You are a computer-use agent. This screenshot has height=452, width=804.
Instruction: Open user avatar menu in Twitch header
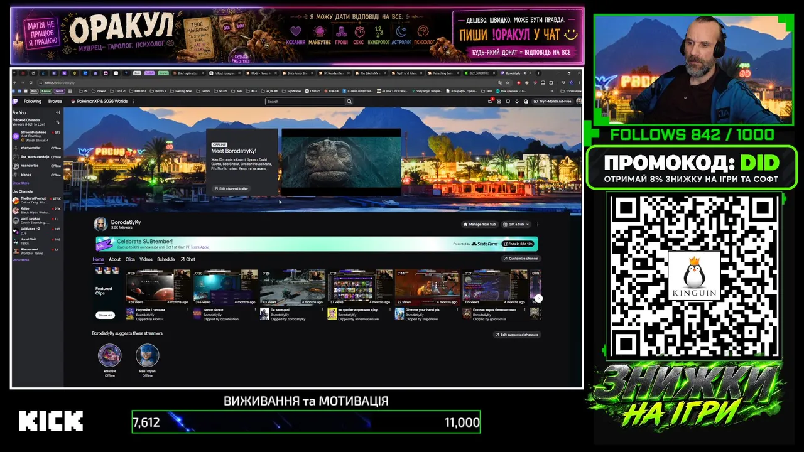579,101
